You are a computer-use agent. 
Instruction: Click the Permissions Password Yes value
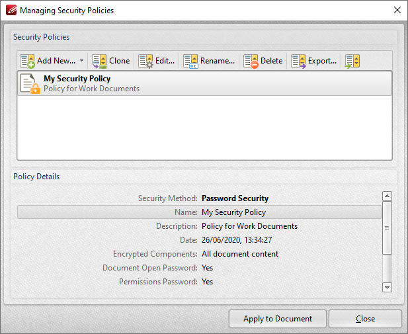[x=207, y=282]
